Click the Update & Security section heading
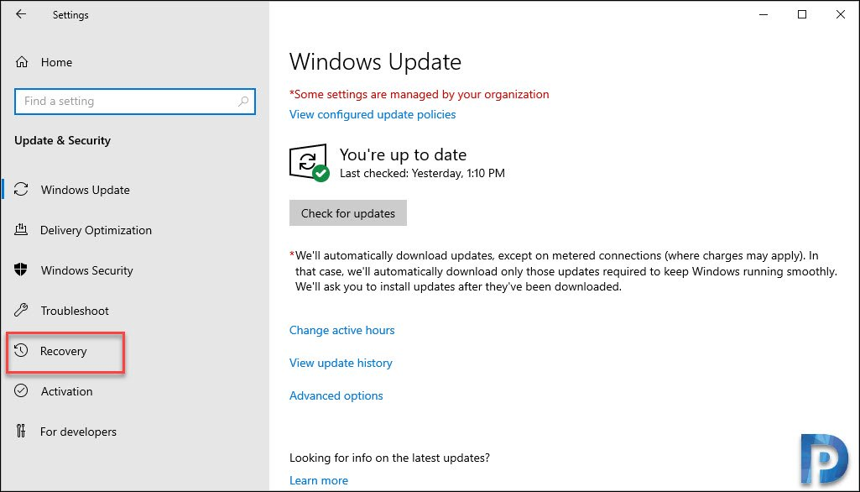The width and height of the screenshot is (860, 492). pos(63,140)
